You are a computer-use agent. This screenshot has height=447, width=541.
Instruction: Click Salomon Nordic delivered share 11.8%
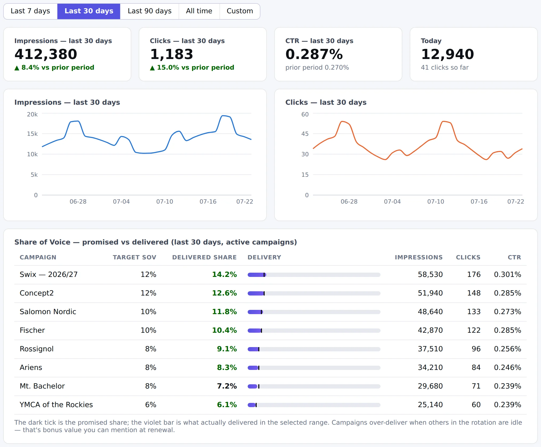click(x=224, y=312)
